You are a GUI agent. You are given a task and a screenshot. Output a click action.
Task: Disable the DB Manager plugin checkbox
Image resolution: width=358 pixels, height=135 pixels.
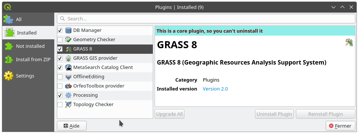pos(60,30)
